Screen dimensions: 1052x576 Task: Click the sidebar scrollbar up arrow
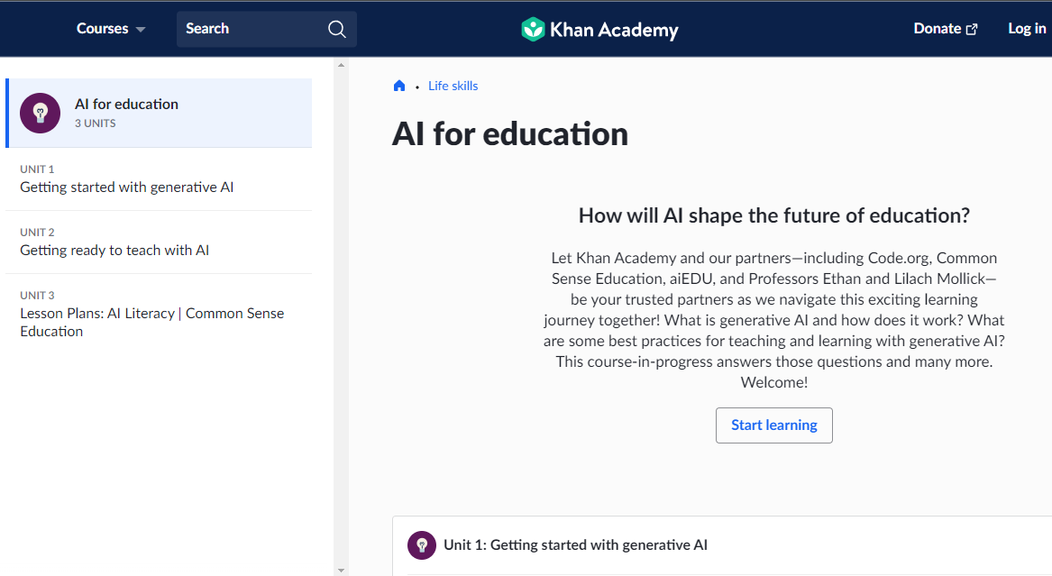click(x=341, y=65)
